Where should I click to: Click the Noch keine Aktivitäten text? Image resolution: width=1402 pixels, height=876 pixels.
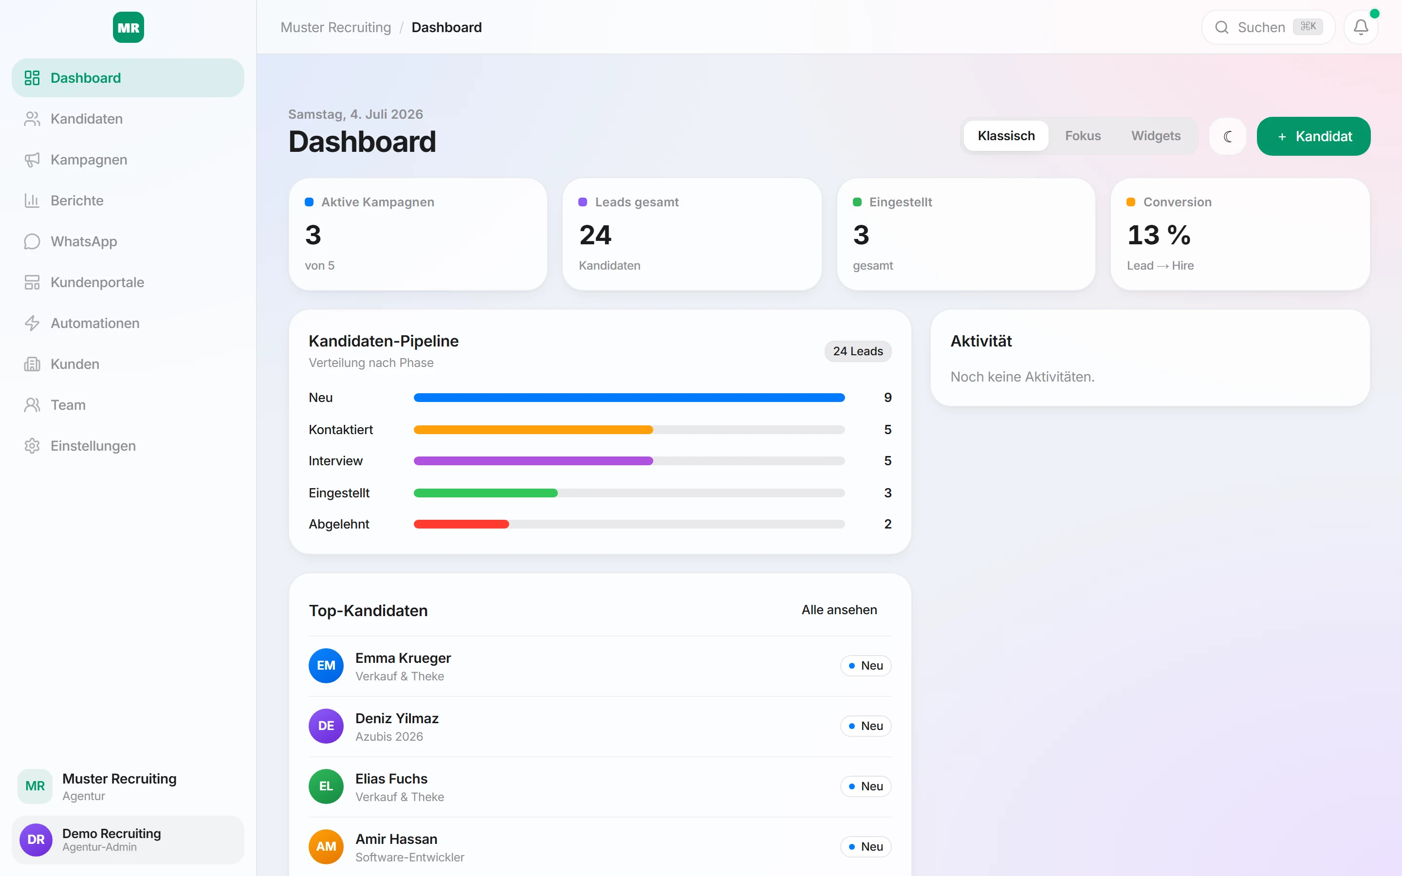point(1022,377)
